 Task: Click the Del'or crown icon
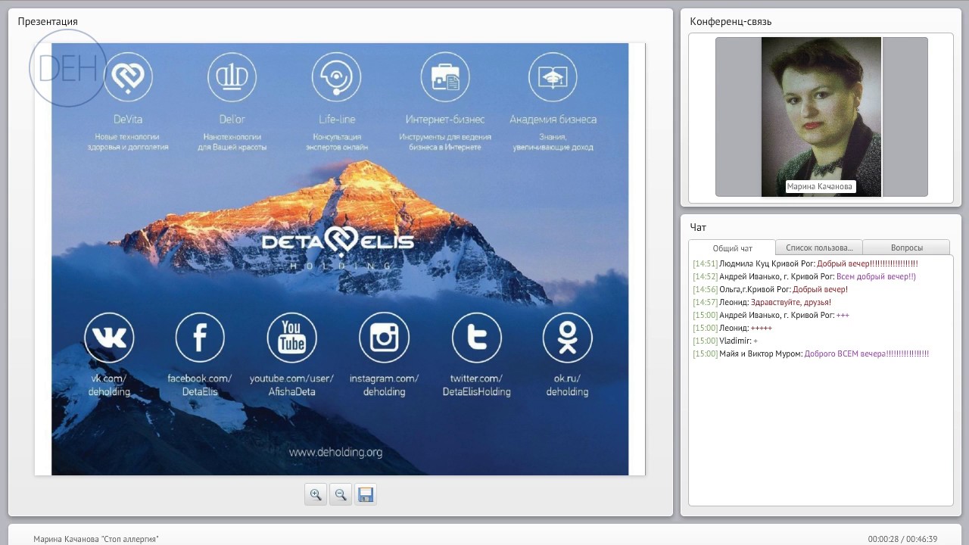(x=232, y=76)
